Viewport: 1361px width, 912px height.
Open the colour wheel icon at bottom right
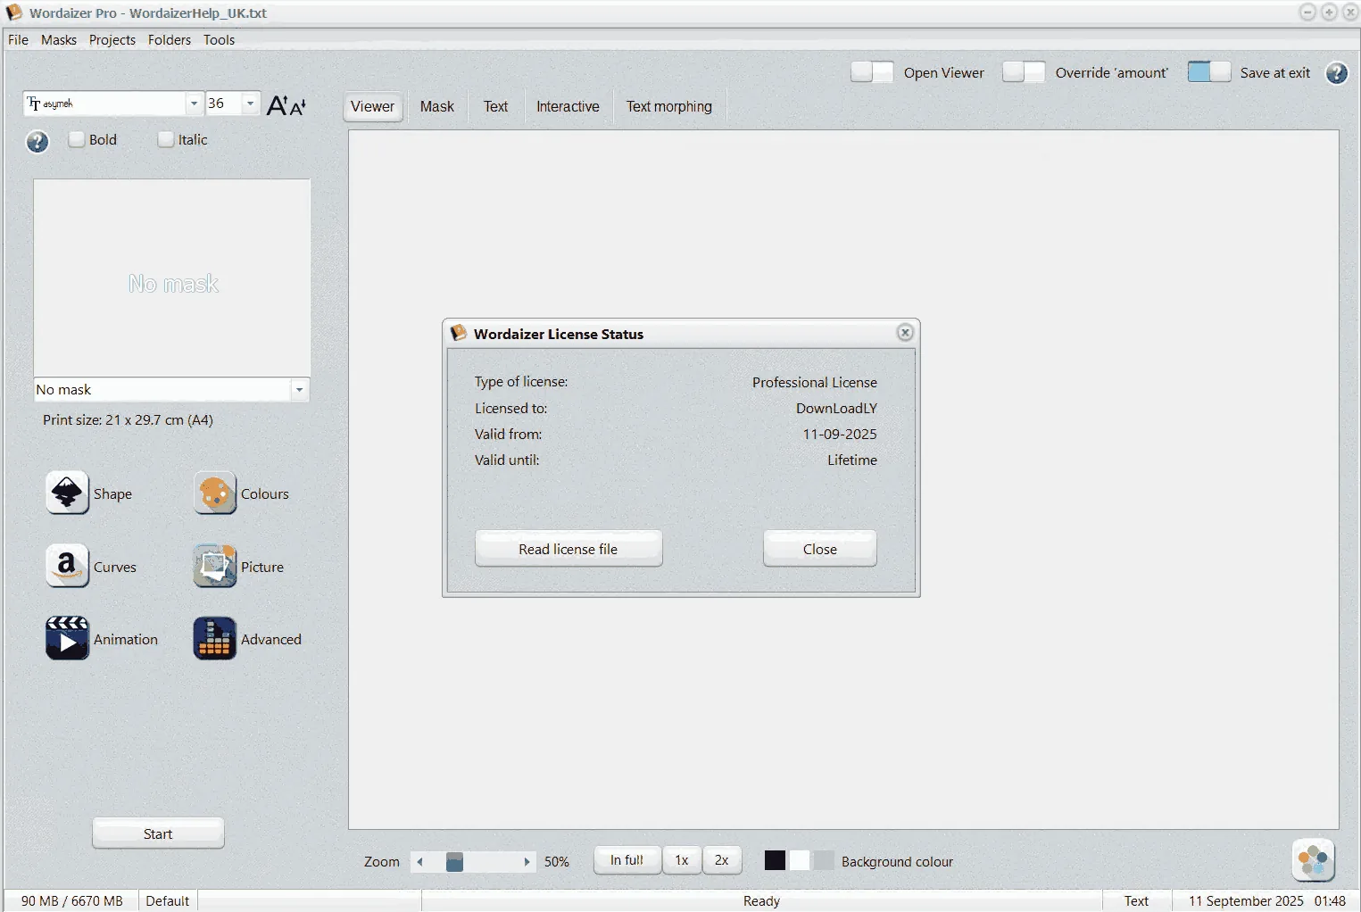pos(1313,861)
